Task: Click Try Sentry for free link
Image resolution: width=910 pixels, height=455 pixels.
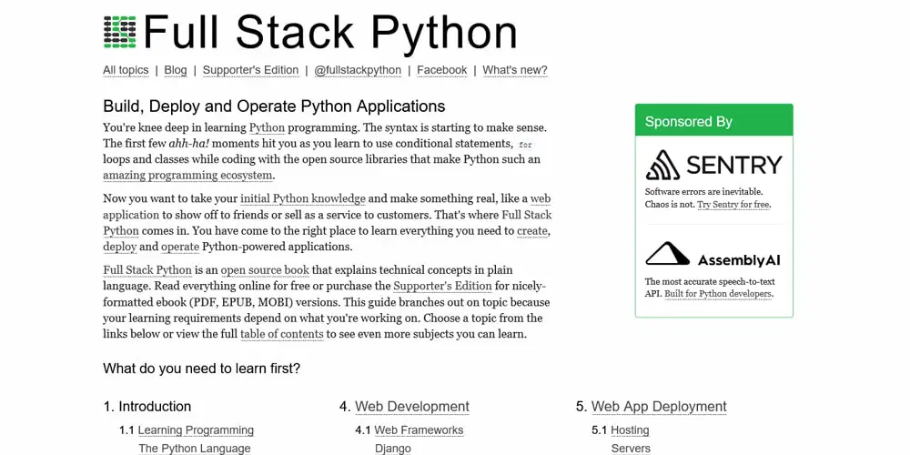Action: (x=733, y=205)
